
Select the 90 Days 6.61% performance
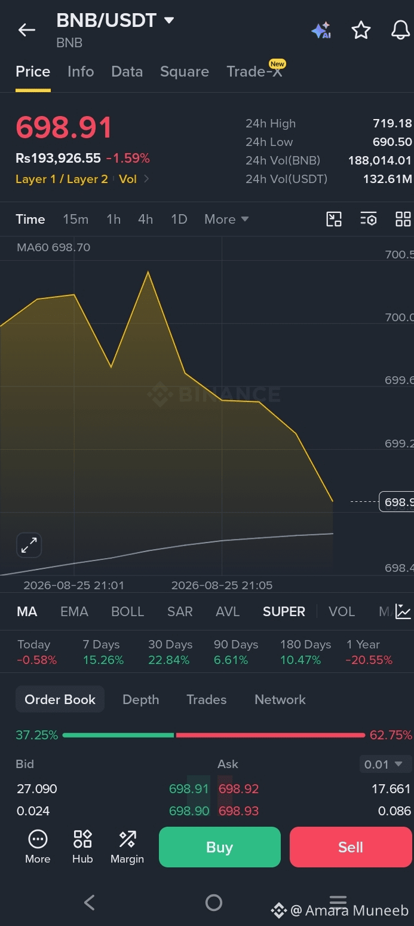236,652
